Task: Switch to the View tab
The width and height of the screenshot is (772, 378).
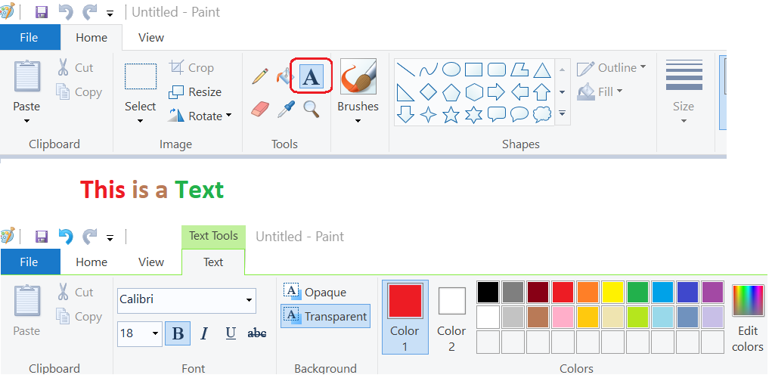Action: click(151, 37)
